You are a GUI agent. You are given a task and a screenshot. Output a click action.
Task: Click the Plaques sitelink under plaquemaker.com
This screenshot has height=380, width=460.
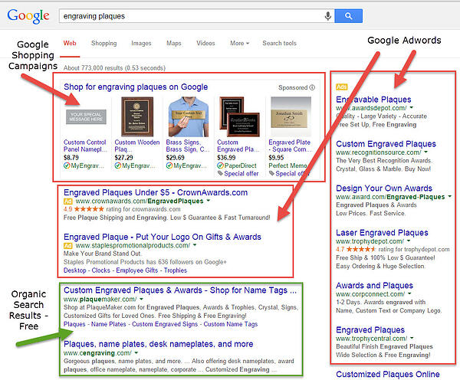(74, 324)
